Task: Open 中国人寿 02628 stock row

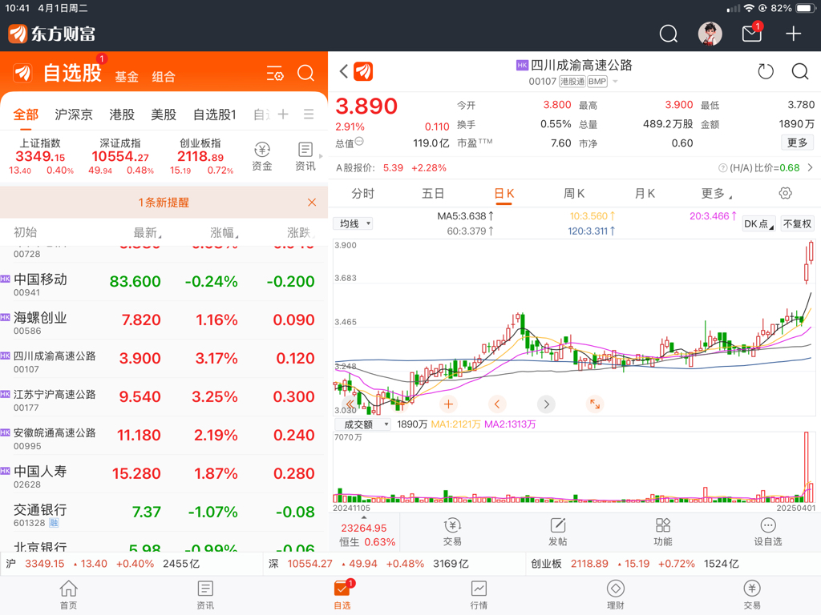Action: (x=164, y=474)
